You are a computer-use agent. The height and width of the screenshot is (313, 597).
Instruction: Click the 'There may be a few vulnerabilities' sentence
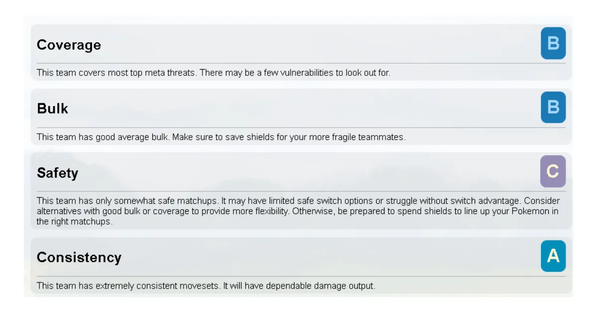point(295,73)
